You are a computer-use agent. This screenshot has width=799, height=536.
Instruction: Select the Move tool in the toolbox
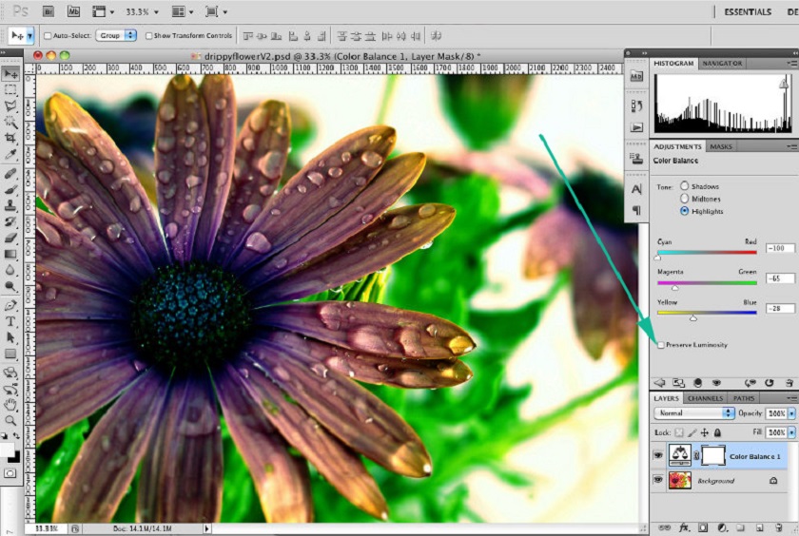[10, 74]
